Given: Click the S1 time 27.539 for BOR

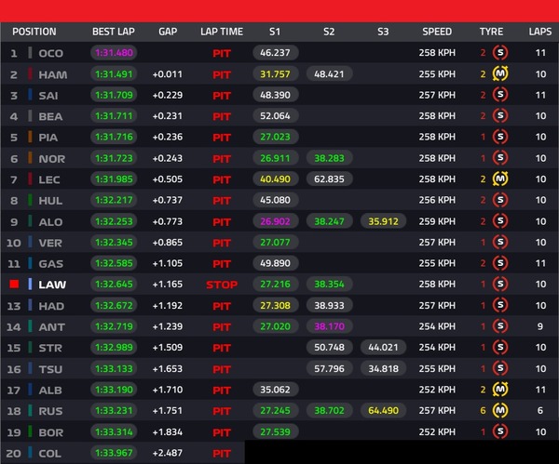Looking at the screenshot, I should pyautogui.click(x=275, y=432).
